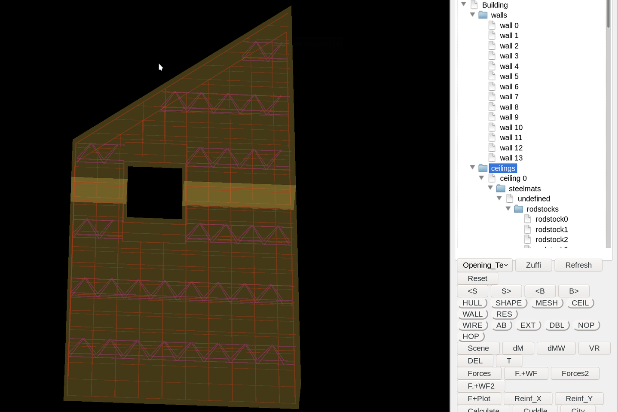This screenshot has height=412, width=618.
Task: Click the Building document icon
Action: 474,5
